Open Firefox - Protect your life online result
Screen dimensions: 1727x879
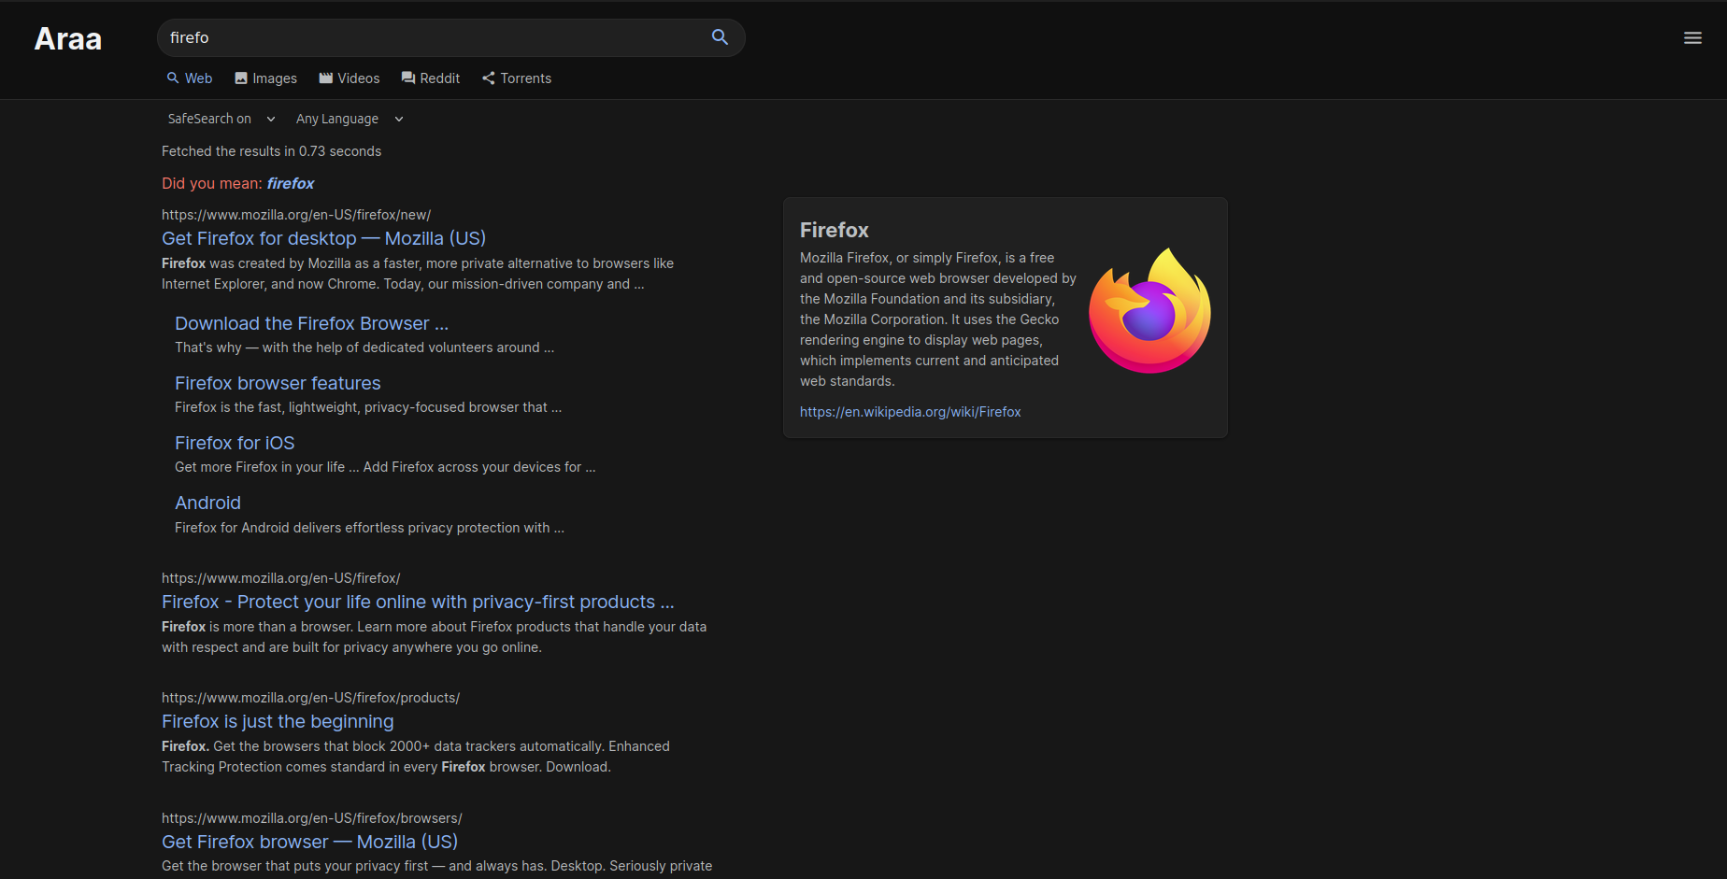pyautogui.click(x=418, y=602)
